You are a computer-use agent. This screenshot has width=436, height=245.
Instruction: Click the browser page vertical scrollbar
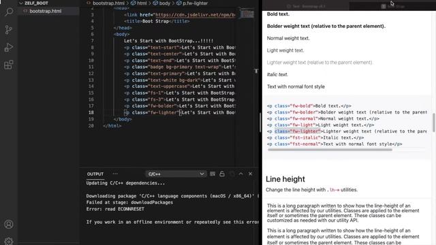[434, 122]
